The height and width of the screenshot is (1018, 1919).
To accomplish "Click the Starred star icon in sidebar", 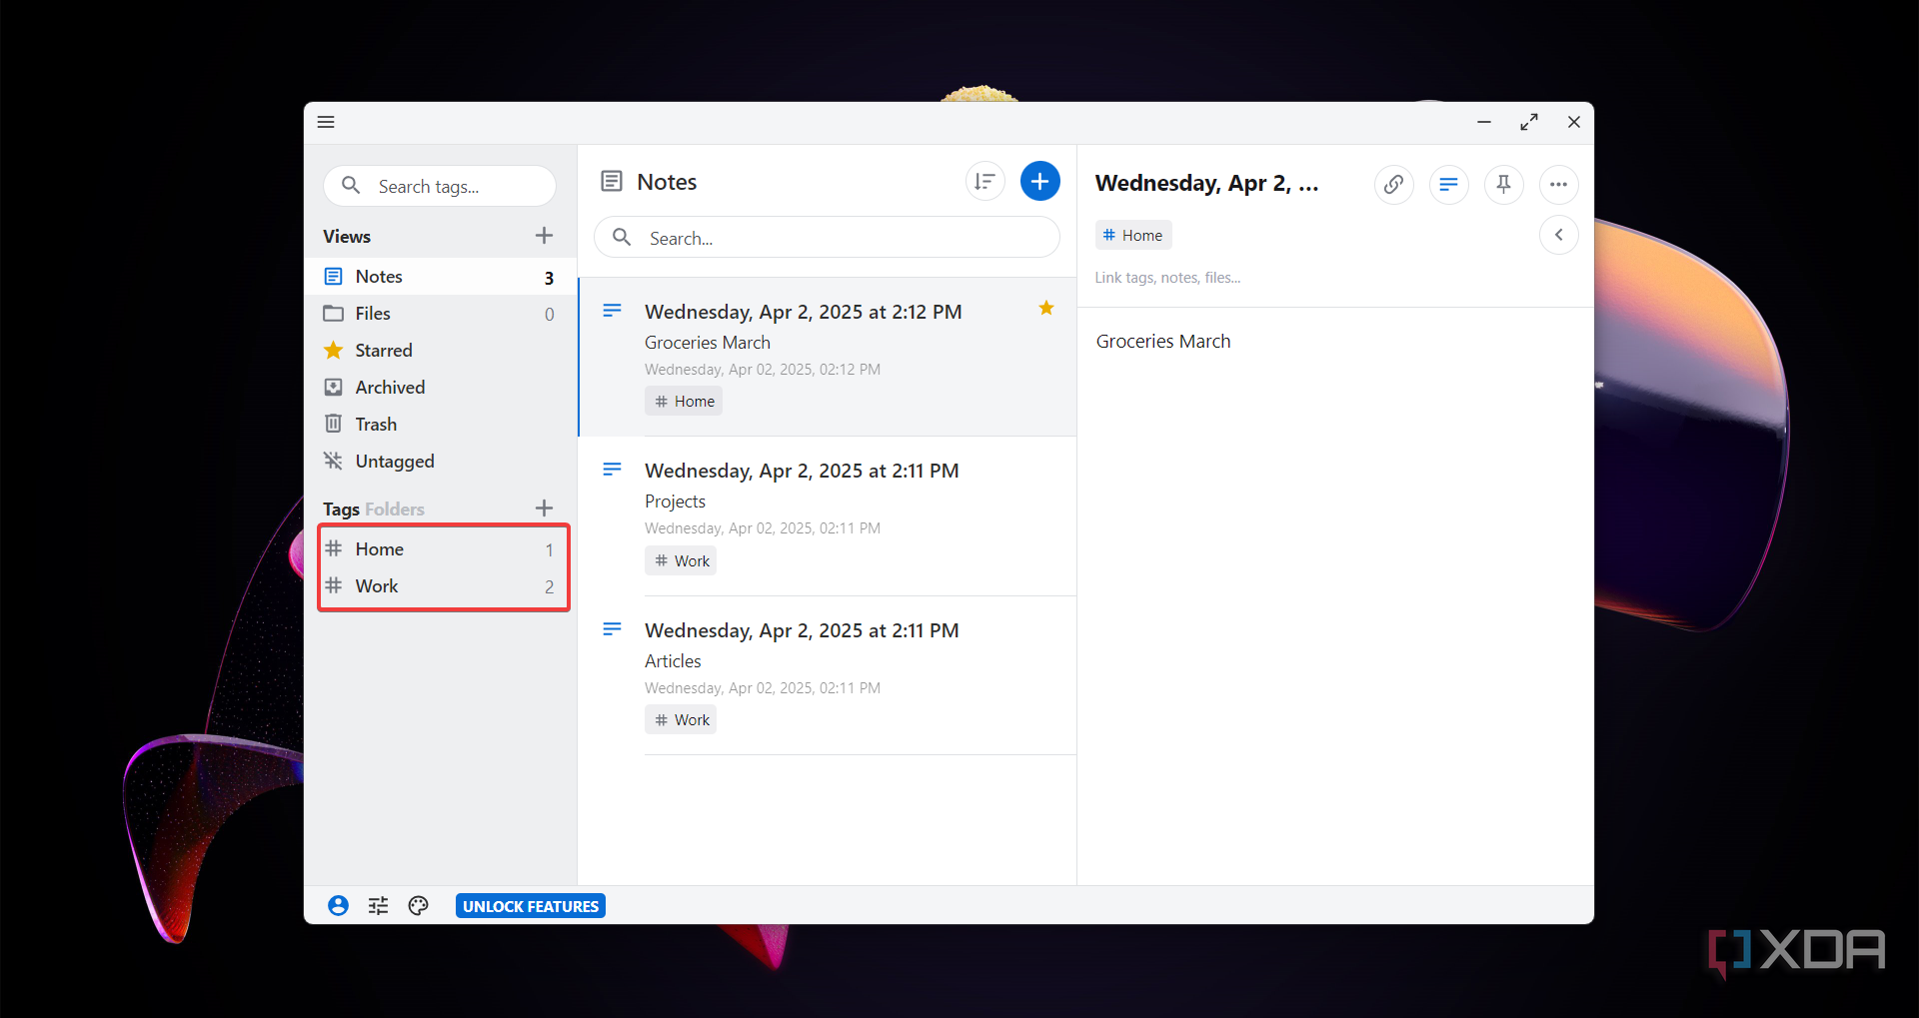I will 334,351.
